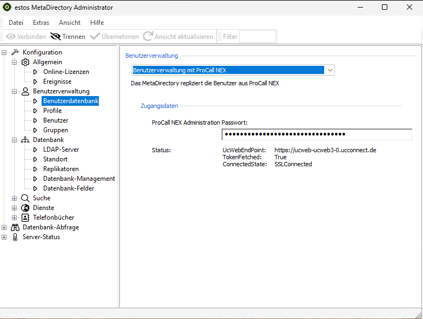Click the Server-Status thermometer icon

pyautogui.click(x=15, y=237)
